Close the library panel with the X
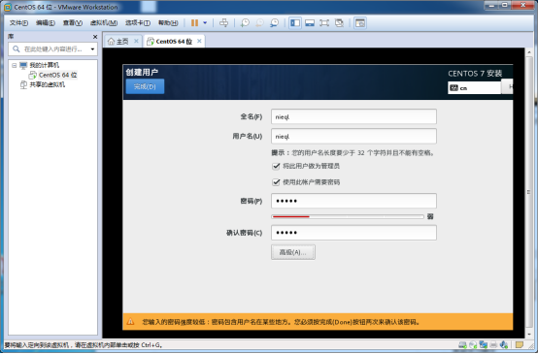 click(x=95, y=37)
